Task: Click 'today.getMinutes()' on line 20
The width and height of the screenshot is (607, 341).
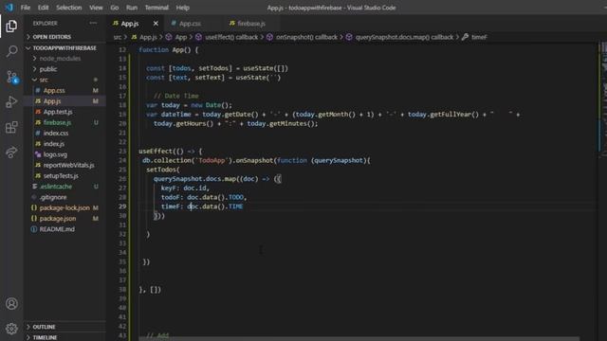Action: (281, 124)
